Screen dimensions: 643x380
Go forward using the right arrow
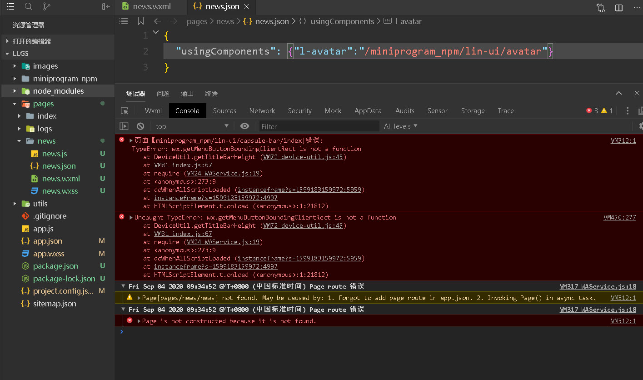174,21
